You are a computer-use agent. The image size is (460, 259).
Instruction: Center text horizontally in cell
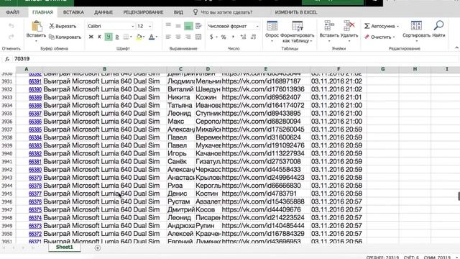[x=178, y=37]
